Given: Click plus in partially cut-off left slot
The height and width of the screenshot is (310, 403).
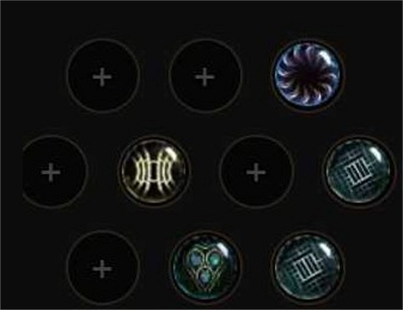Looking at the screenshot, I should tap(51, 172).
